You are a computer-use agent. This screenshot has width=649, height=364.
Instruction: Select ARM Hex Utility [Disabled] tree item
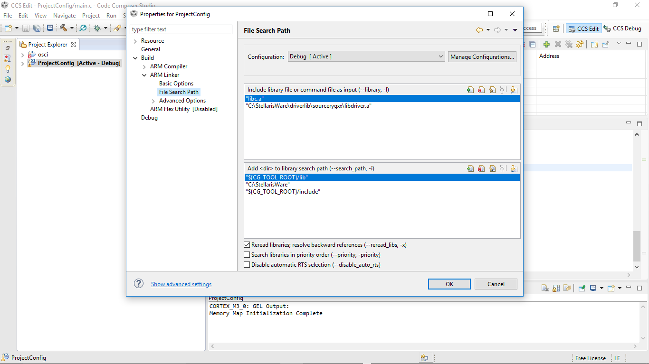(184, 109)
